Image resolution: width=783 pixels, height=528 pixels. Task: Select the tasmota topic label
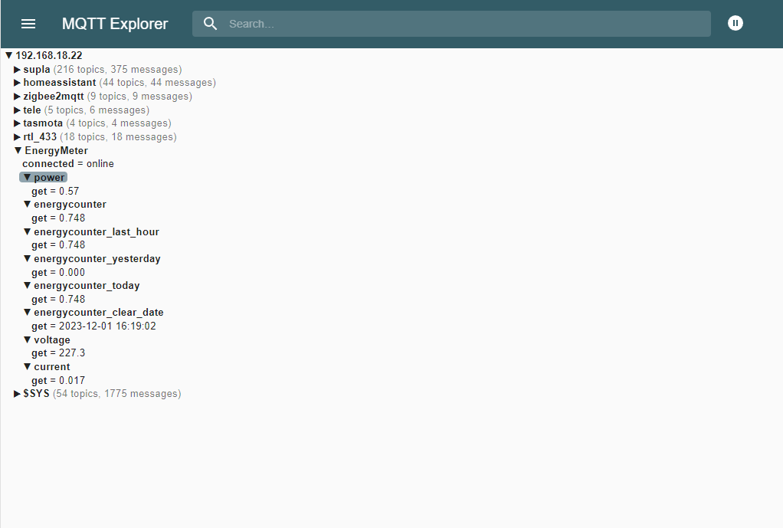pyautogui.click(x=43, y=123)
